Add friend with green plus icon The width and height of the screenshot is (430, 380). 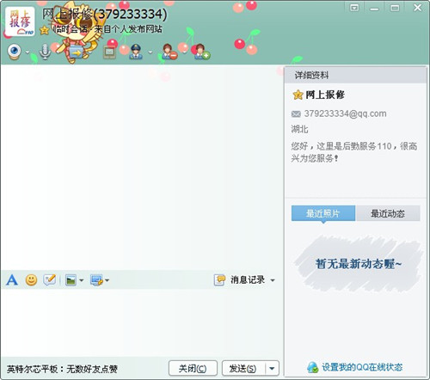coord(202,52)
